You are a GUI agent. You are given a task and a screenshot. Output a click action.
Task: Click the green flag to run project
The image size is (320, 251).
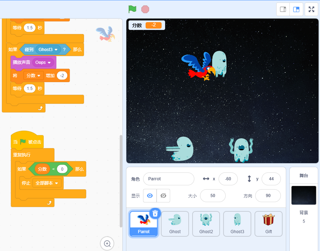[132, 9]
